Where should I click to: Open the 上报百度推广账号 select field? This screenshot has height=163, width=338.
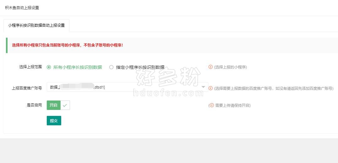(x=126, y=87)
